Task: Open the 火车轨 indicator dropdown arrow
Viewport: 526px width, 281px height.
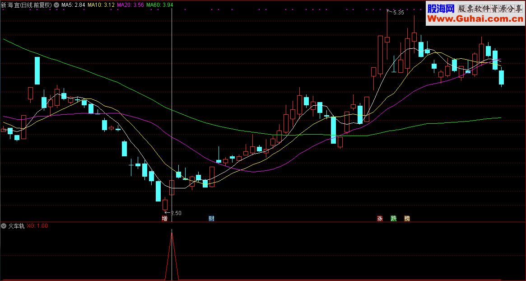Action: coord(4,226)
